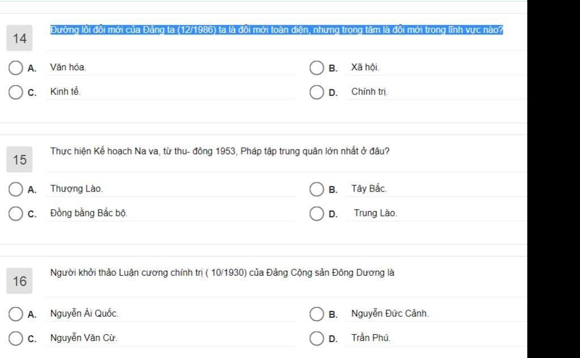
Task: Click question number 14 badge
Action: point(20,39)
